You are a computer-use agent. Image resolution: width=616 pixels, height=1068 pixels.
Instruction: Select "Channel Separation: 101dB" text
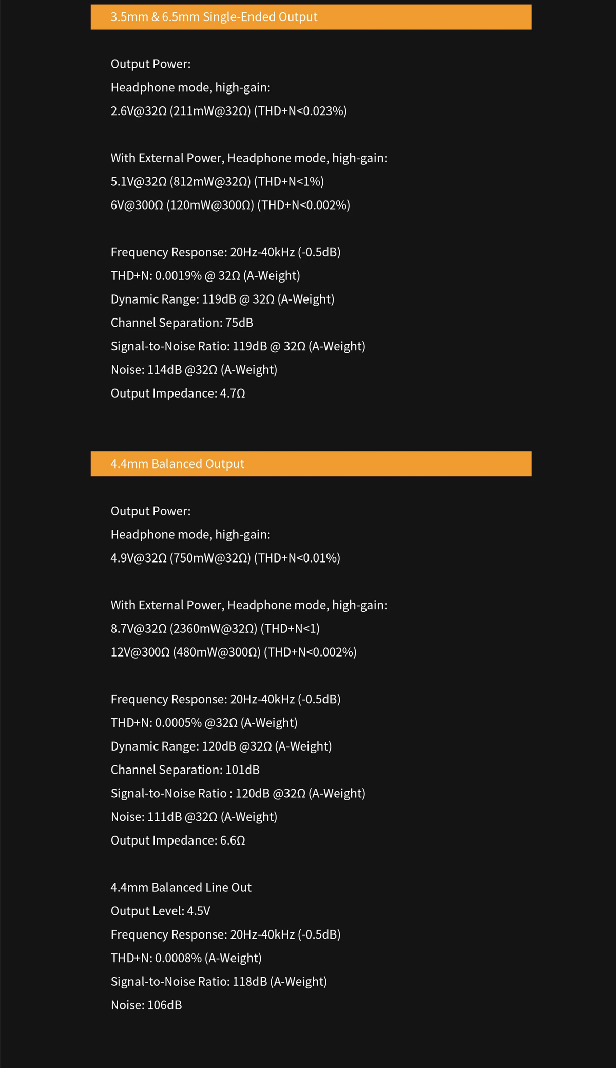click(185, 770)
